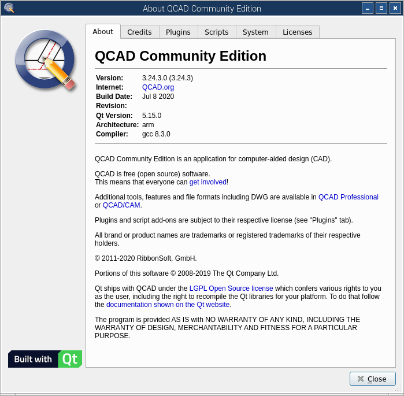The width and height of the screenshot is (404, 396).
Task: Open the window menu icon in title bar
Action: 9,8
